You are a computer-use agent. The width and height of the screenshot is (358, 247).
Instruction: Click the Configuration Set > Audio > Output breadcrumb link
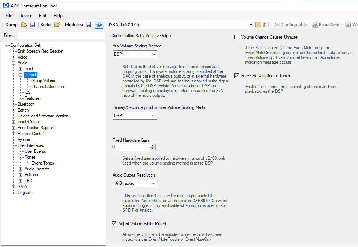pyautogui.click(x=141, y=36)
